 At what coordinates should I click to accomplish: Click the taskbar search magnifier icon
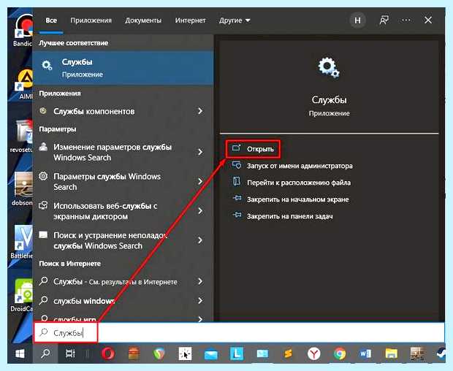coord(45,353)
